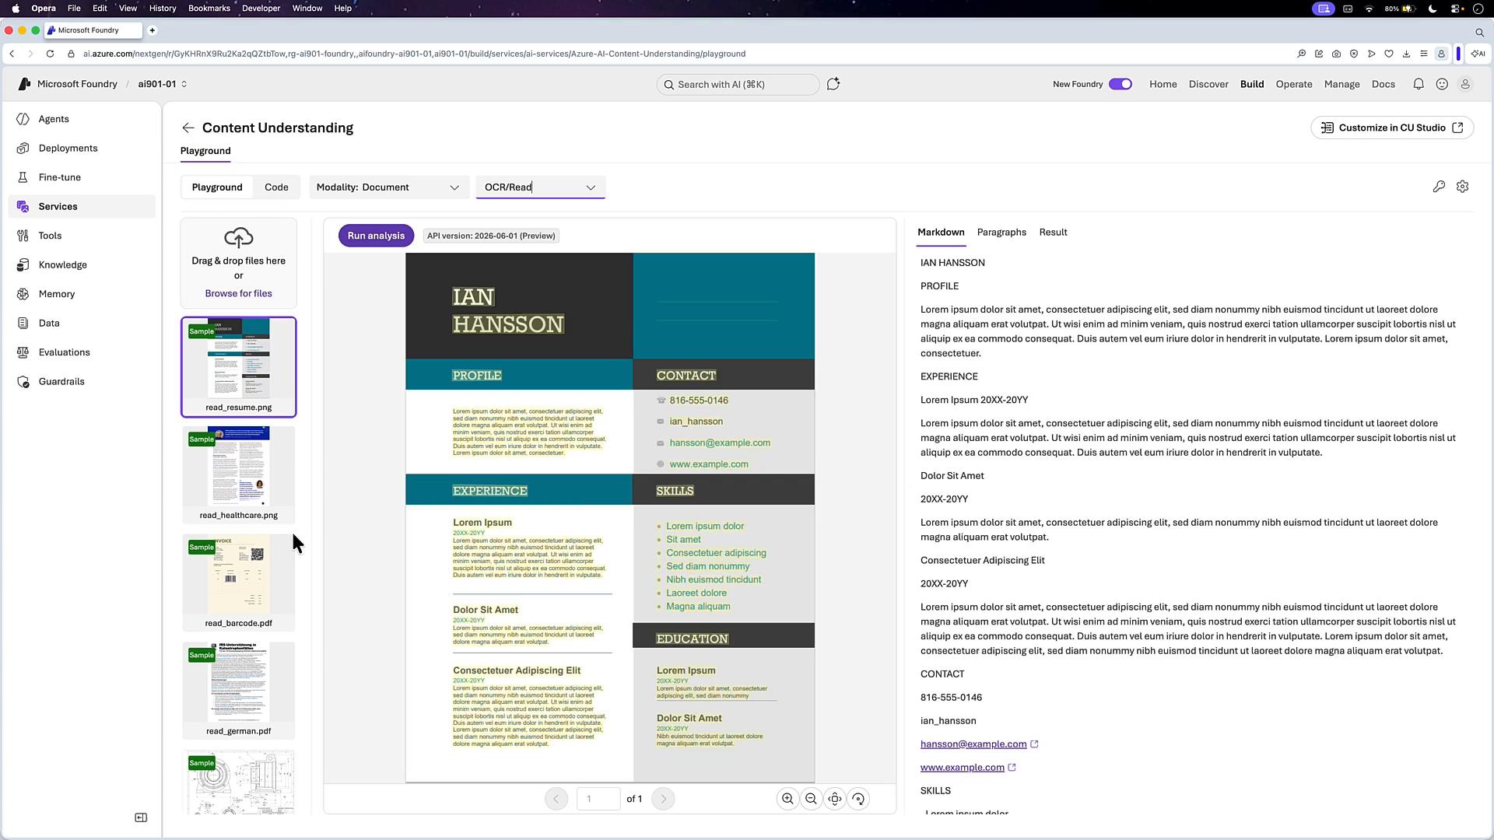This screenshot has width=1494, height=840.
Task: Select read_german.pdf sample thumbnail
Action: [x=239, y=689]
